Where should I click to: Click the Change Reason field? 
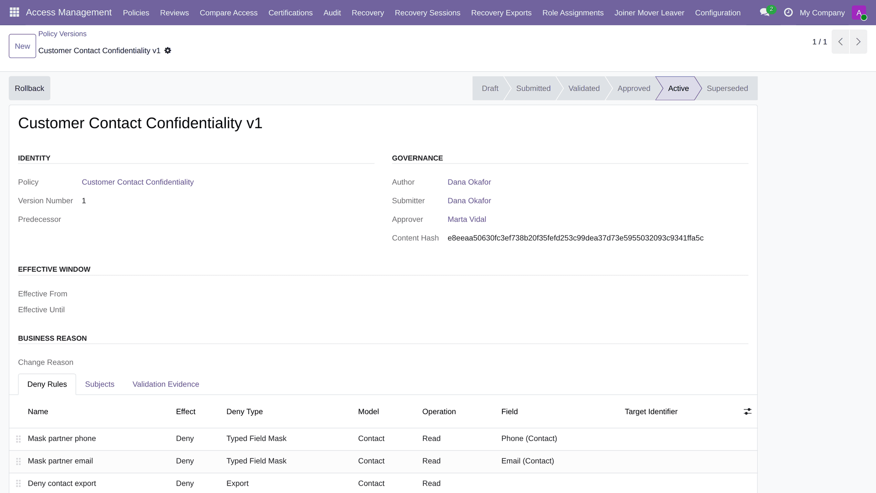[x=414, y=362]
